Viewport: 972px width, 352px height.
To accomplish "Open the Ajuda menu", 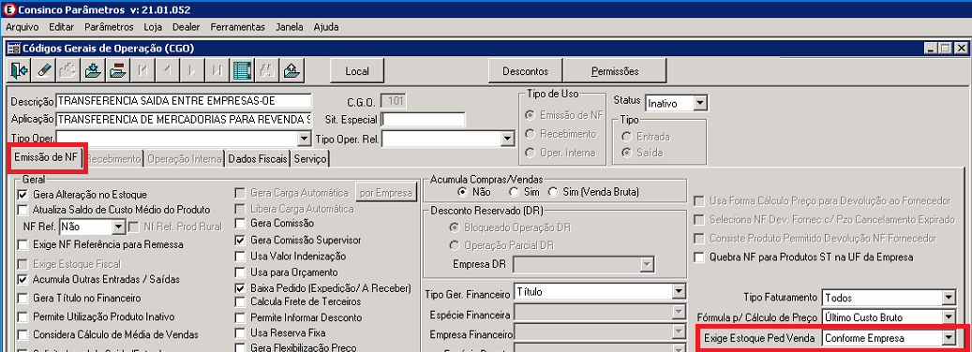I will [326, 27].
